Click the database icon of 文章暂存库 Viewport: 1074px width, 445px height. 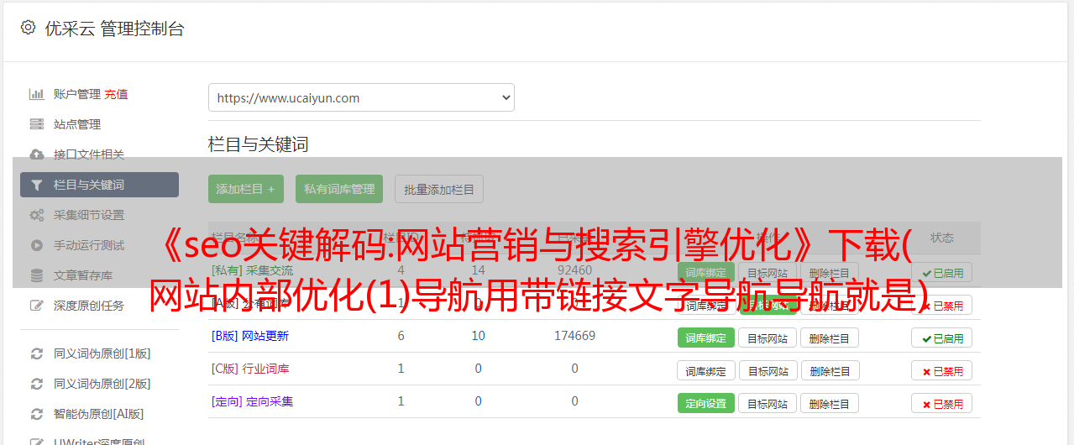tap(36, 275)
